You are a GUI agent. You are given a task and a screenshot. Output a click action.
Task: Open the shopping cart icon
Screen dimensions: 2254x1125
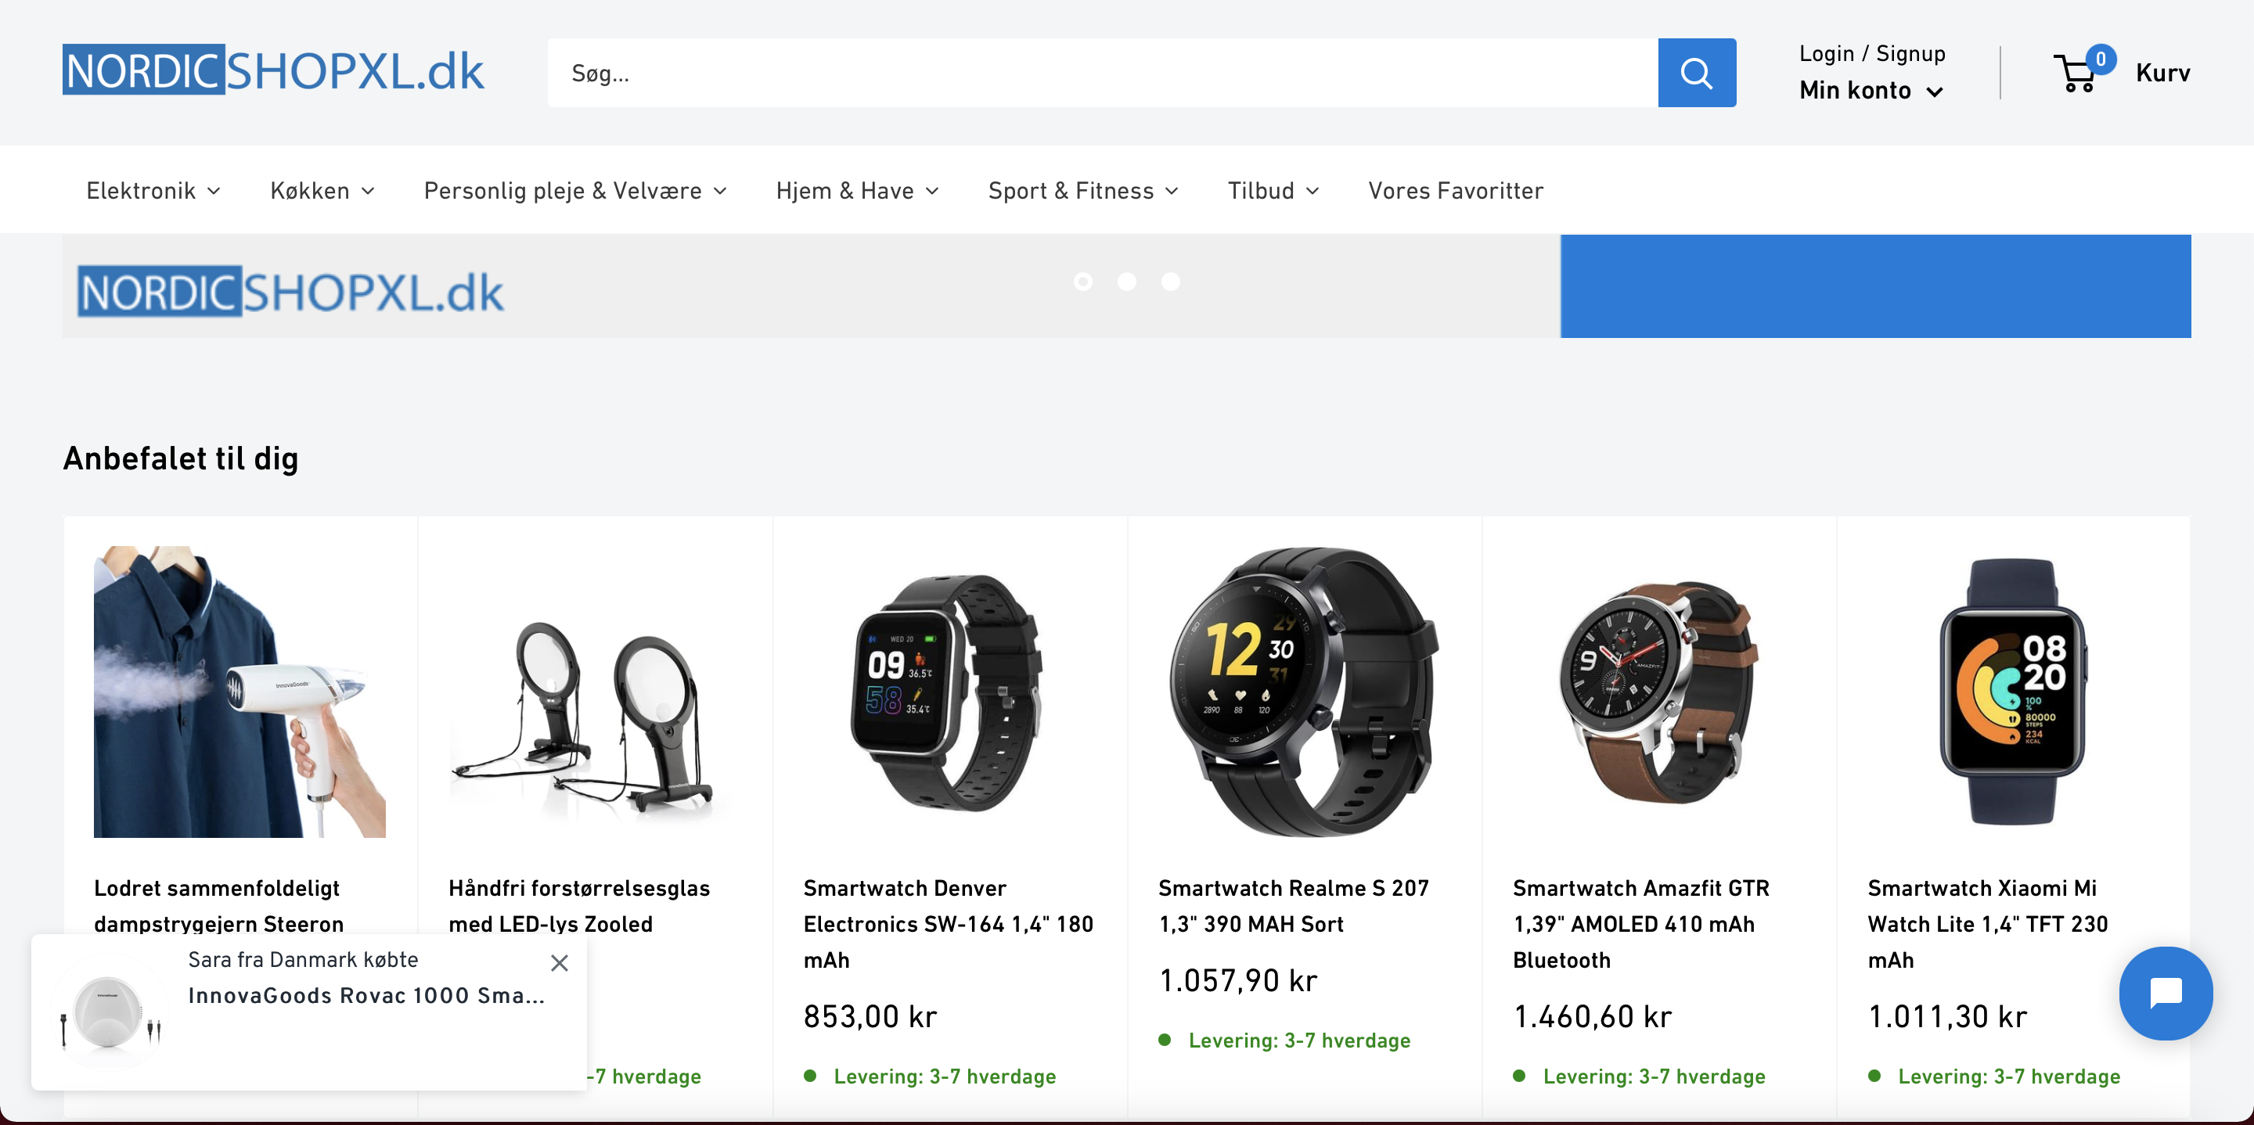coord(2078,73)
